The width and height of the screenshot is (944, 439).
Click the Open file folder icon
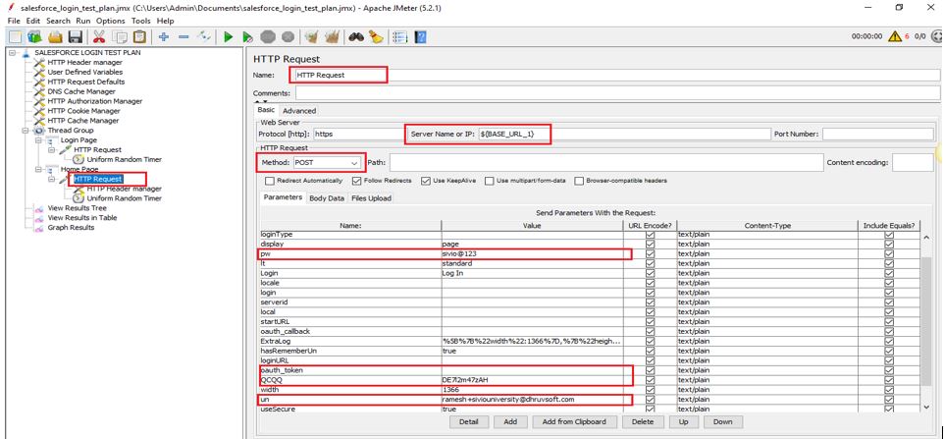tap(55, 37)
